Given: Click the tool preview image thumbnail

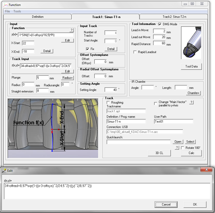Looking at the screenshot, I should coord(191,43).
